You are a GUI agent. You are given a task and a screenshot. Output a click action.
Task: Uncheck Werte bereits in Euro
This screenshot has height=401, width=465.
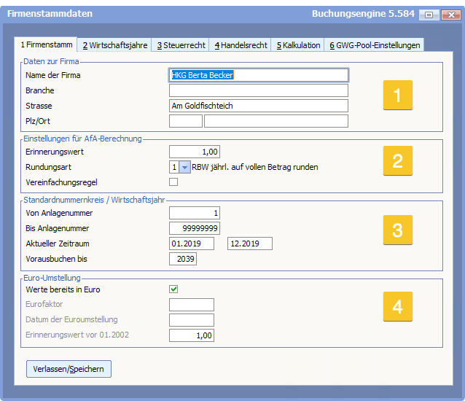pyautogui.click(x=173, y=289)
